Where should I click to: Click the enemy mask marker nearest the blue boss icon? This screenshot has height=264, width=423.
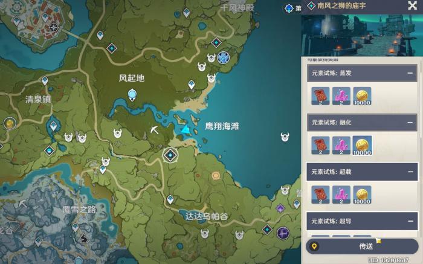pyautogui.click(x=211, y=57)
